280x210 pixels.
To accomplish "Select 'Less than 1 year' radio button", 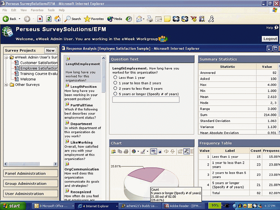I will click(115, 77).
